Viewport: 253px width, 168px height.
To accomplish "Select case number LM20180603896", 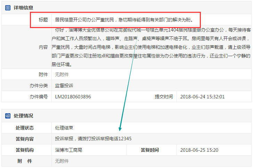I will tap(73, 97).
